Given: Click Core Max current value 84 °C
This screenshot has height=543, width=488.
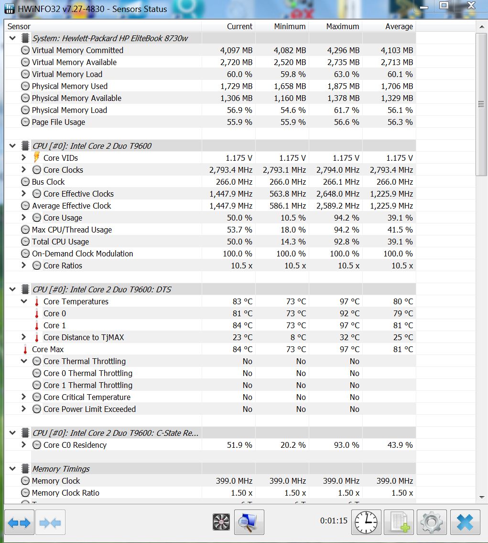Looking at the screenshot, I should [x=242, y=349].
